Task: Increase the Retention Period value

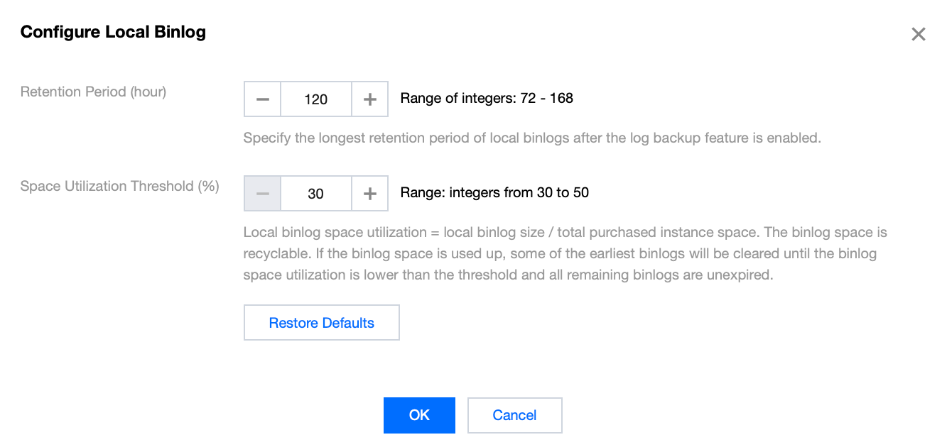Action: [369, 99]
